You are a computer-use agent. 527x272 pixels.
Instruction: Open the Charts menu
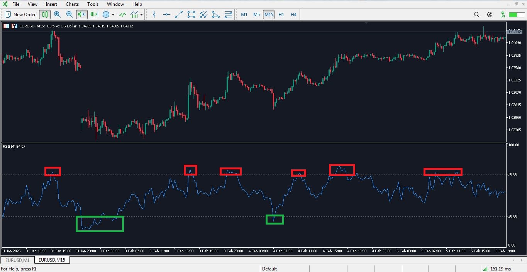click(72, 4)
